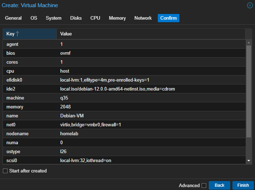The image size is (255, 190).
Task: Select the net0 virtio bridge value
Action: click(151, 125)
